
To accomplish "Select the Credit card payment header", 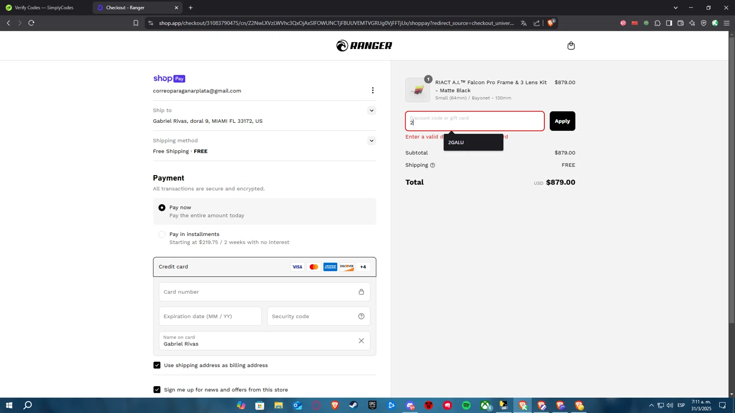I will point(264,267).
